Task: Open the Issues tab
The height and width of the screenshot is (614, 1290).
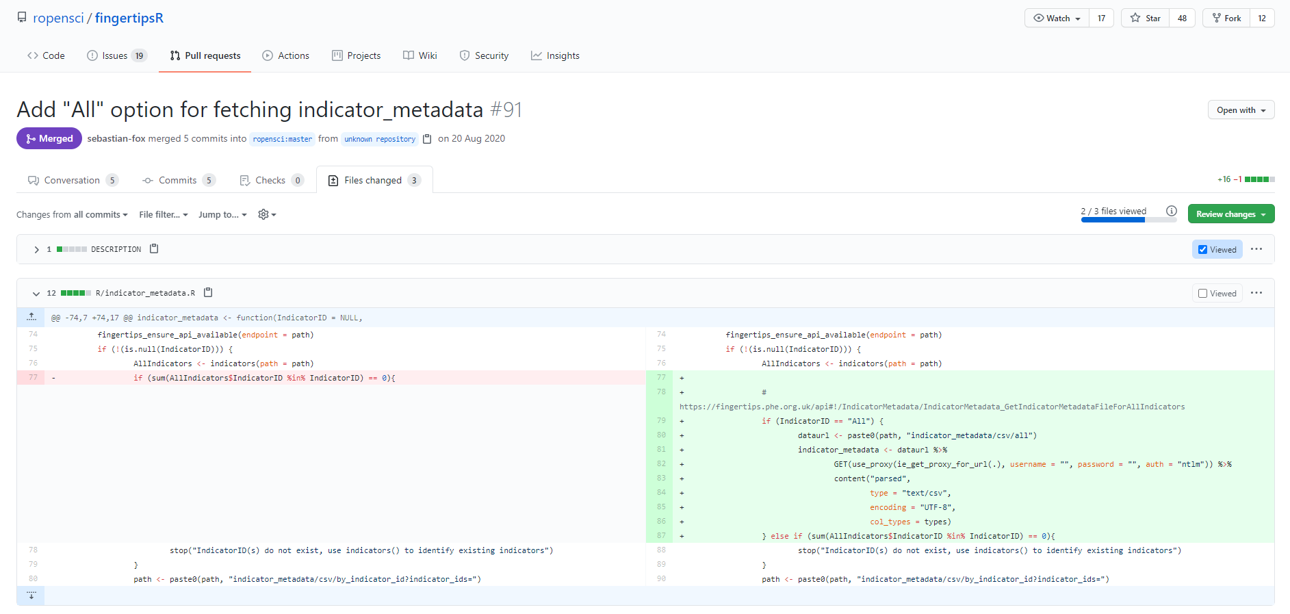Action: pos(117,55)
